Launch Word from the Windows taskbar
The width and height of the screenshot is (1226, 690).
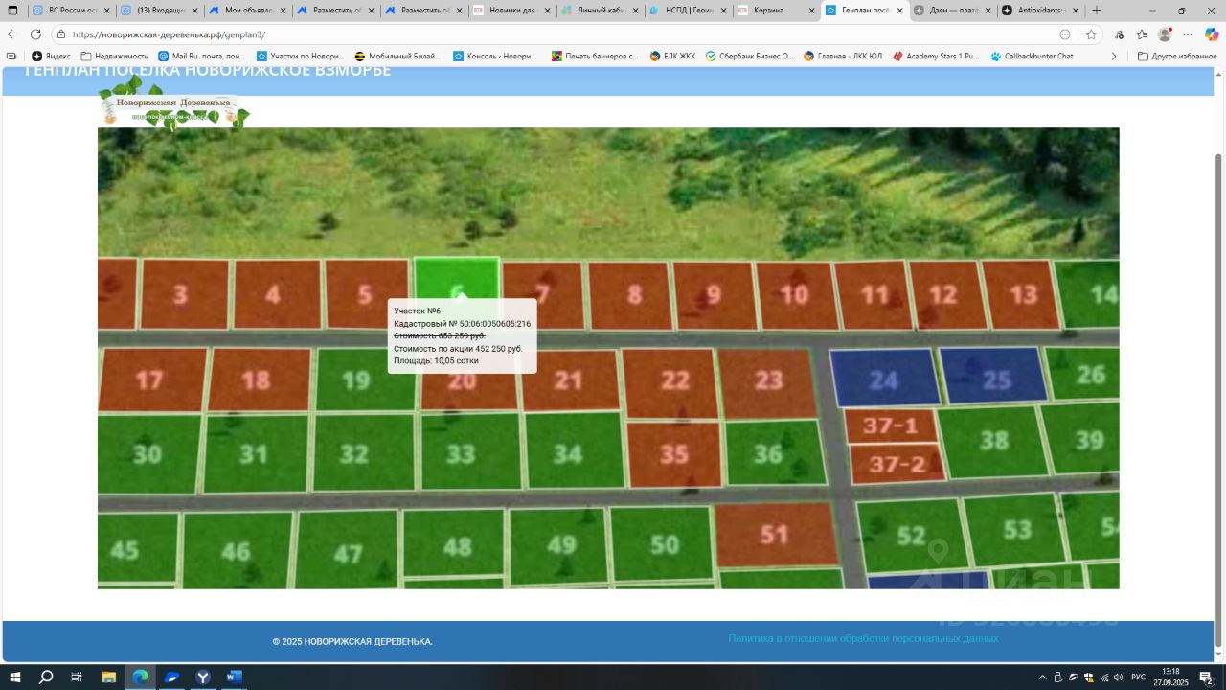234,677
